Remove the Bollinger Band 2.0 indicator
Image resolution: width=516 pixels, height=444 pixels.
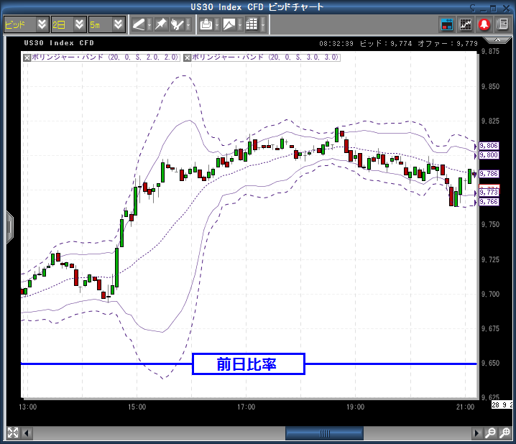pos(27,57)
